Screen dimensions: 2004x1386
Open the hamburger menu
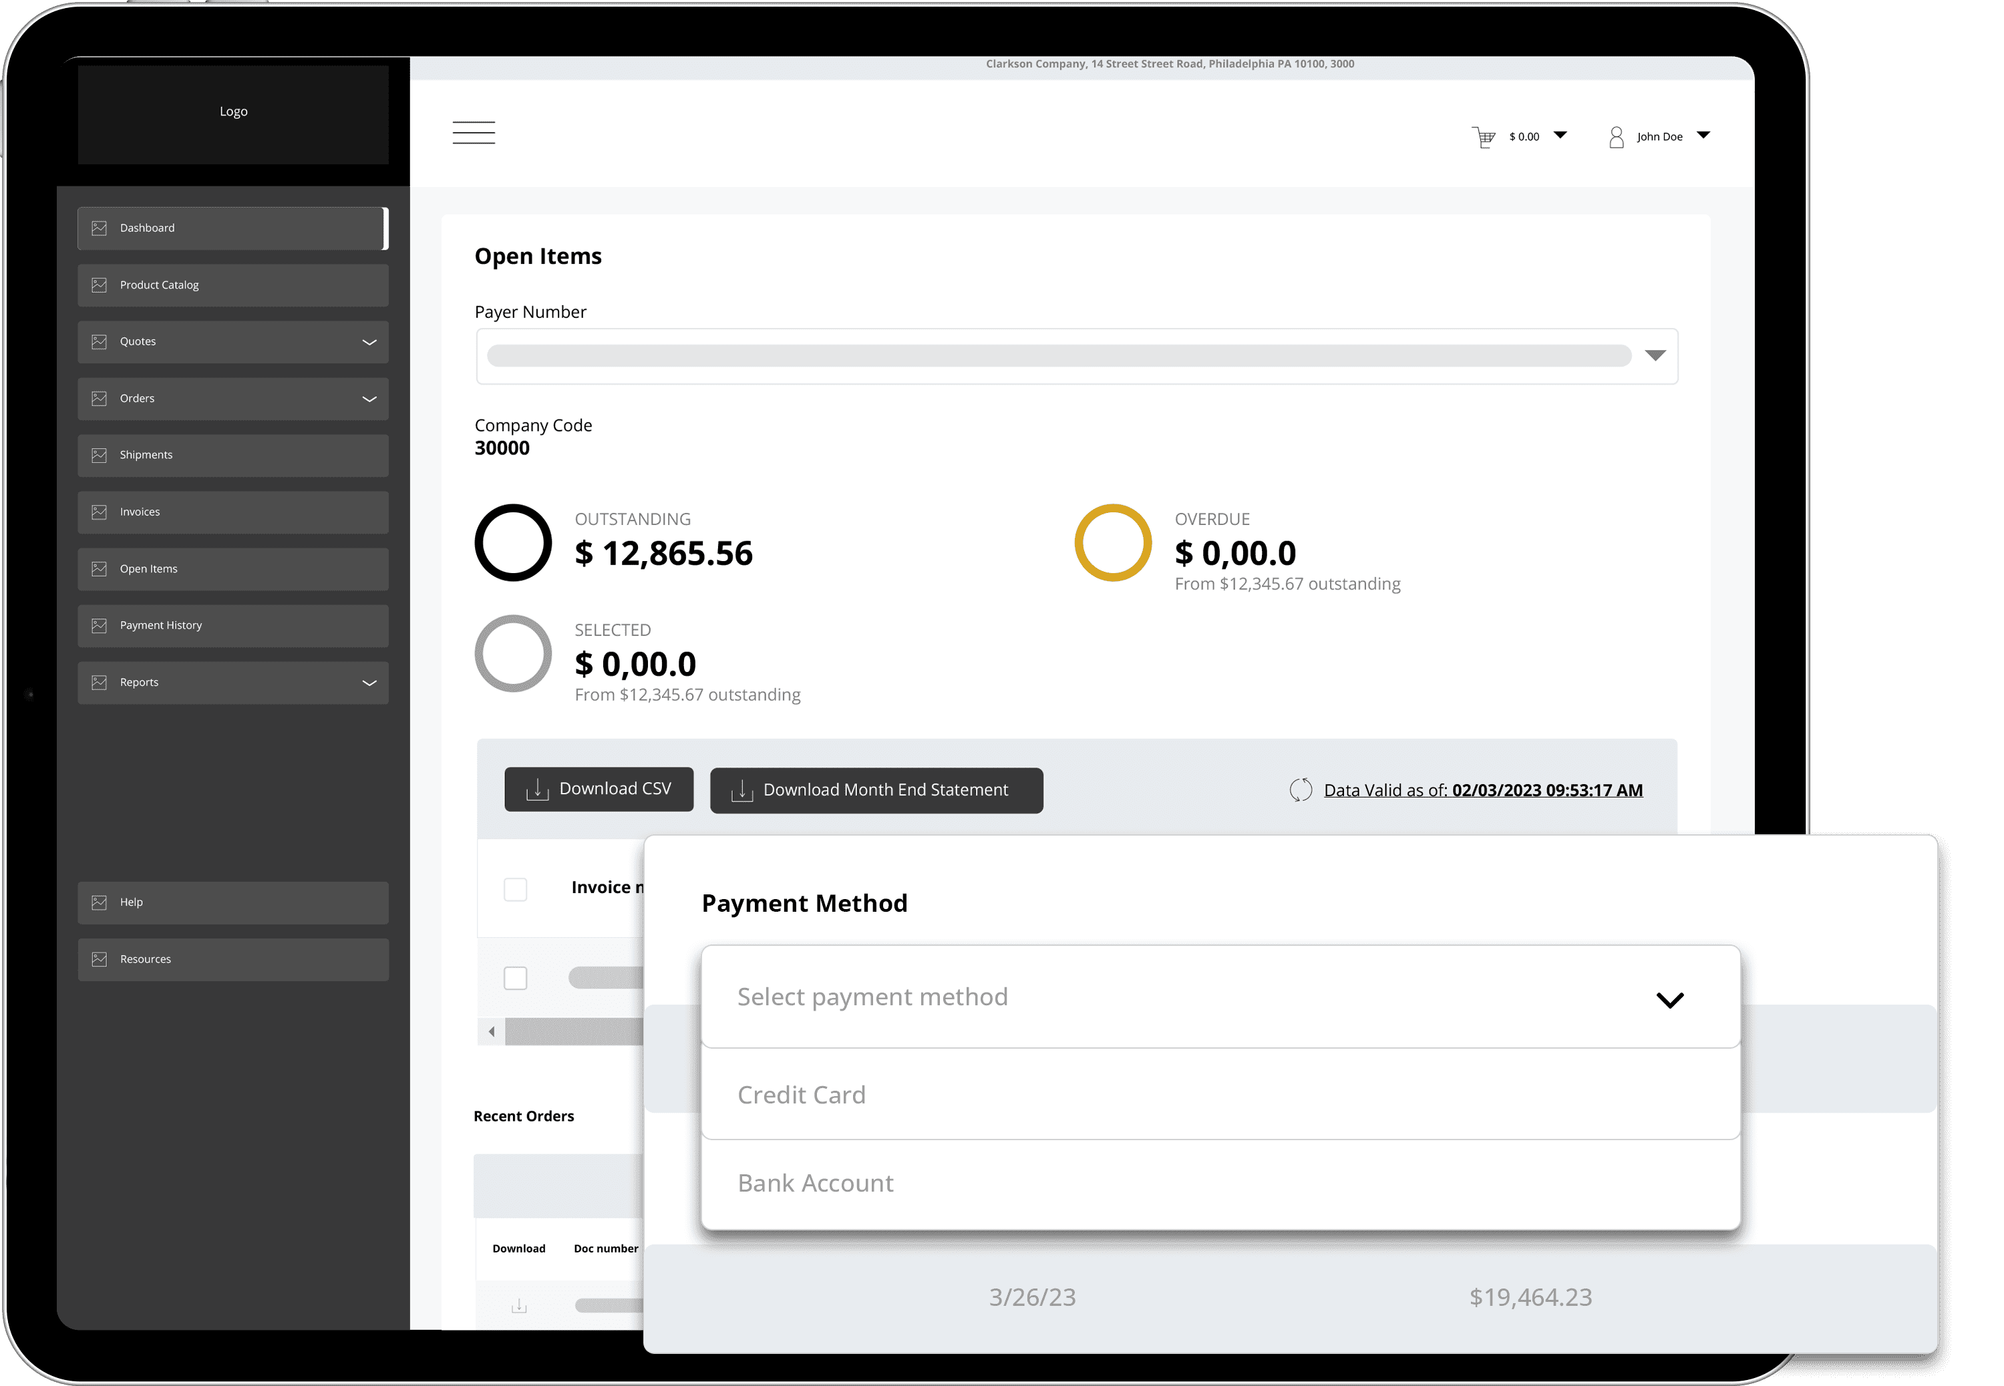tap(473, 133)
